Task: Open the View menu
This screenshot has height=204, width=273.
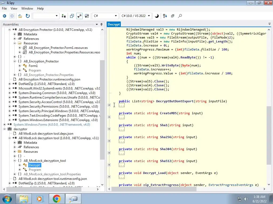Action: click(x=14, y=8)
